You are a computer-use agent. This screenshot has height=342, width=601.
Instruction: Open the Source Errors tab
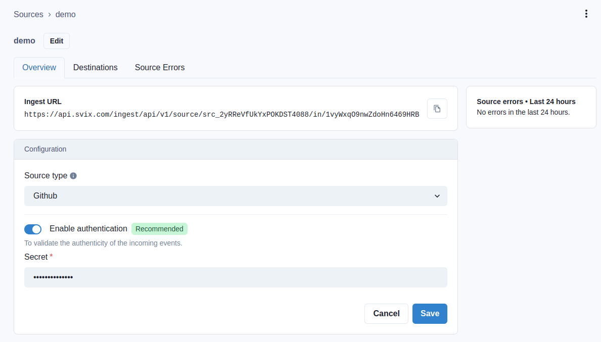click(x=159, y=67)
